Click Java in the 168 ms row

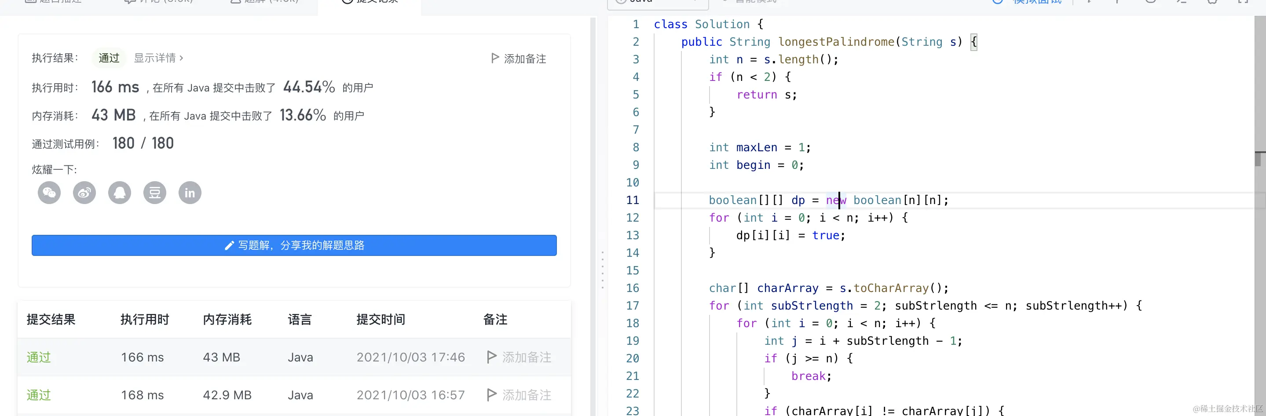(300, 395)
